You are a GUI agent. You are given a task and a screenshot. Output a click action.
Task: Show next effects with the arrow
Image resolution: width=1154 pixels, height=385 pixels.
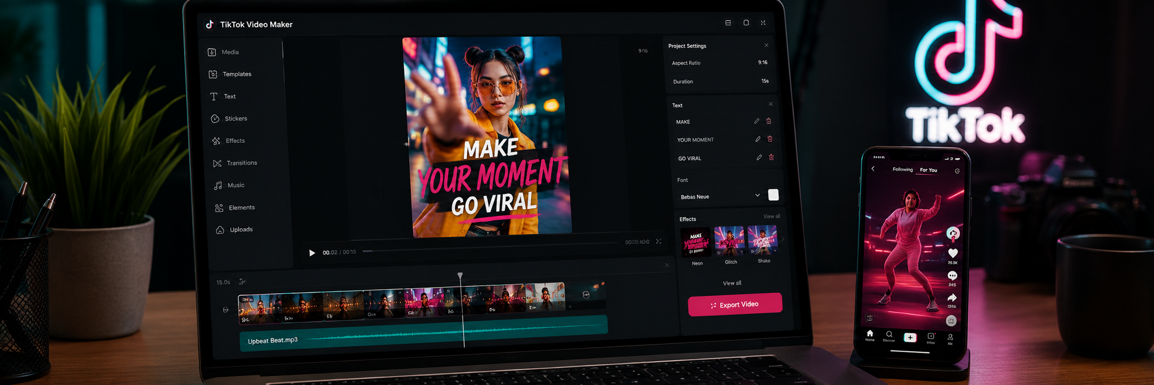click(783, 239)
